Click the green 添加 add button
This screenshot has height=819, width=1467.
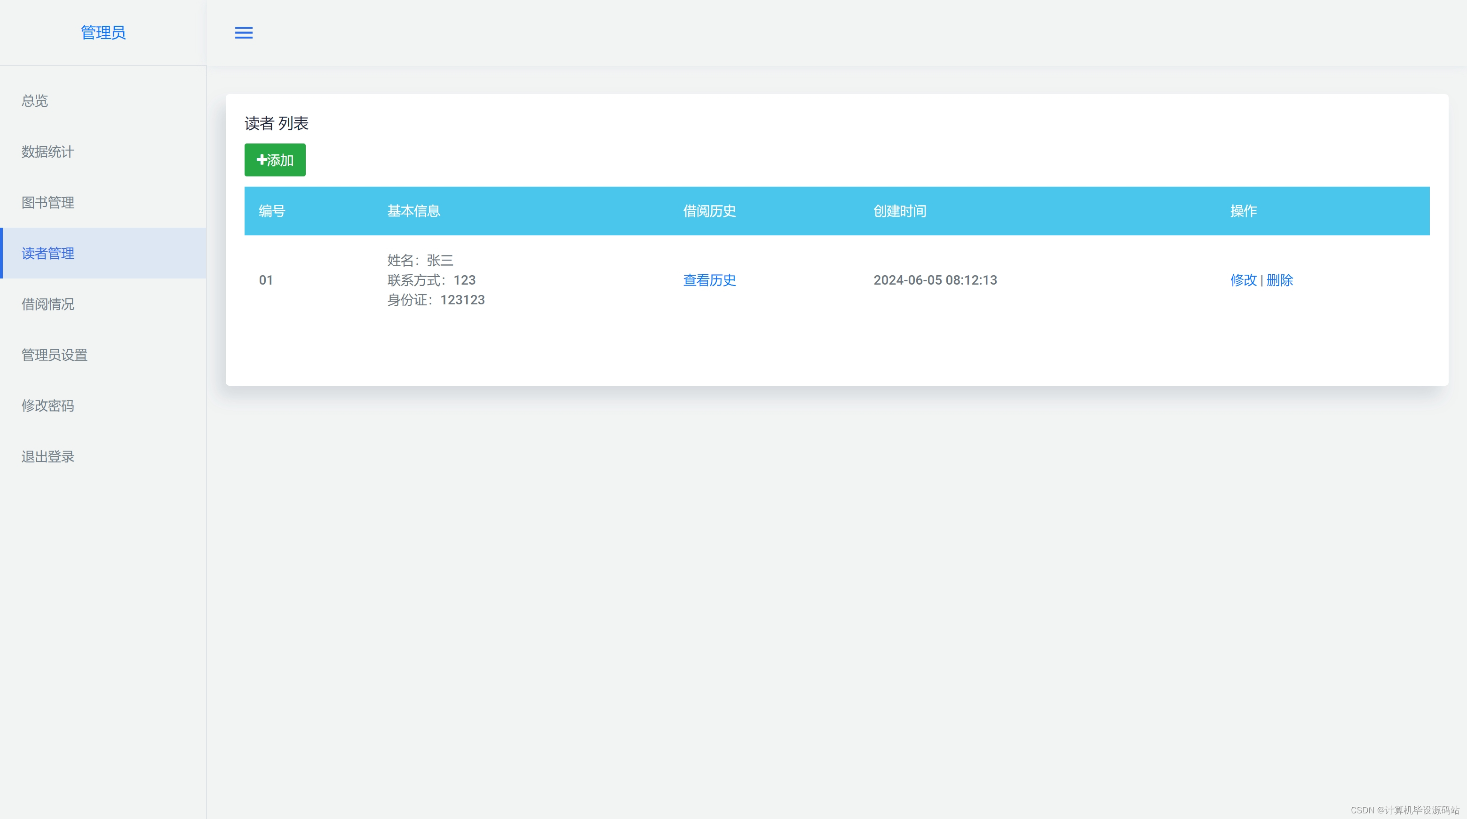tap(275, 160)
